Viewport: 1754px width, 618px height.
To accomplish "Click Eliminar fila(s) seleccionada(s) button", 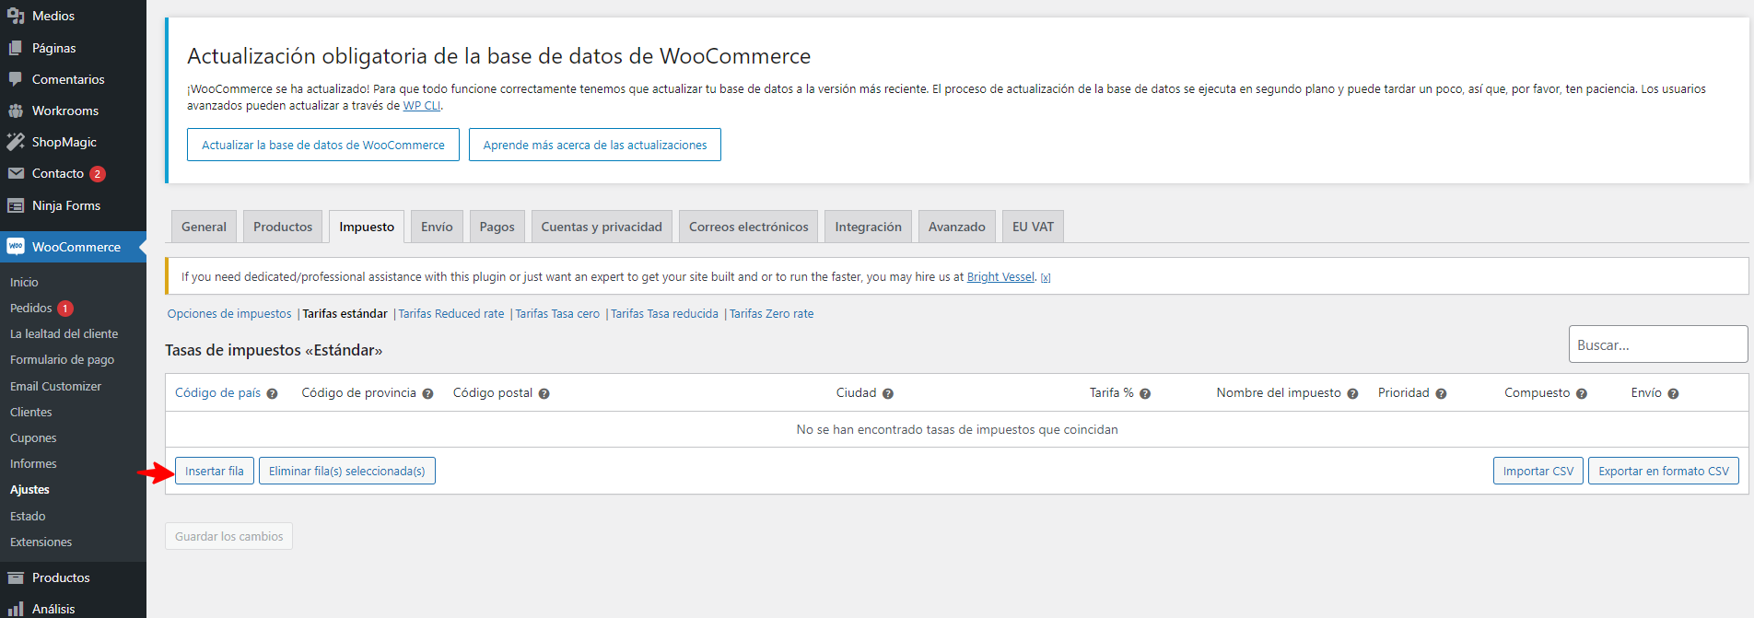I will click(347, 471).
